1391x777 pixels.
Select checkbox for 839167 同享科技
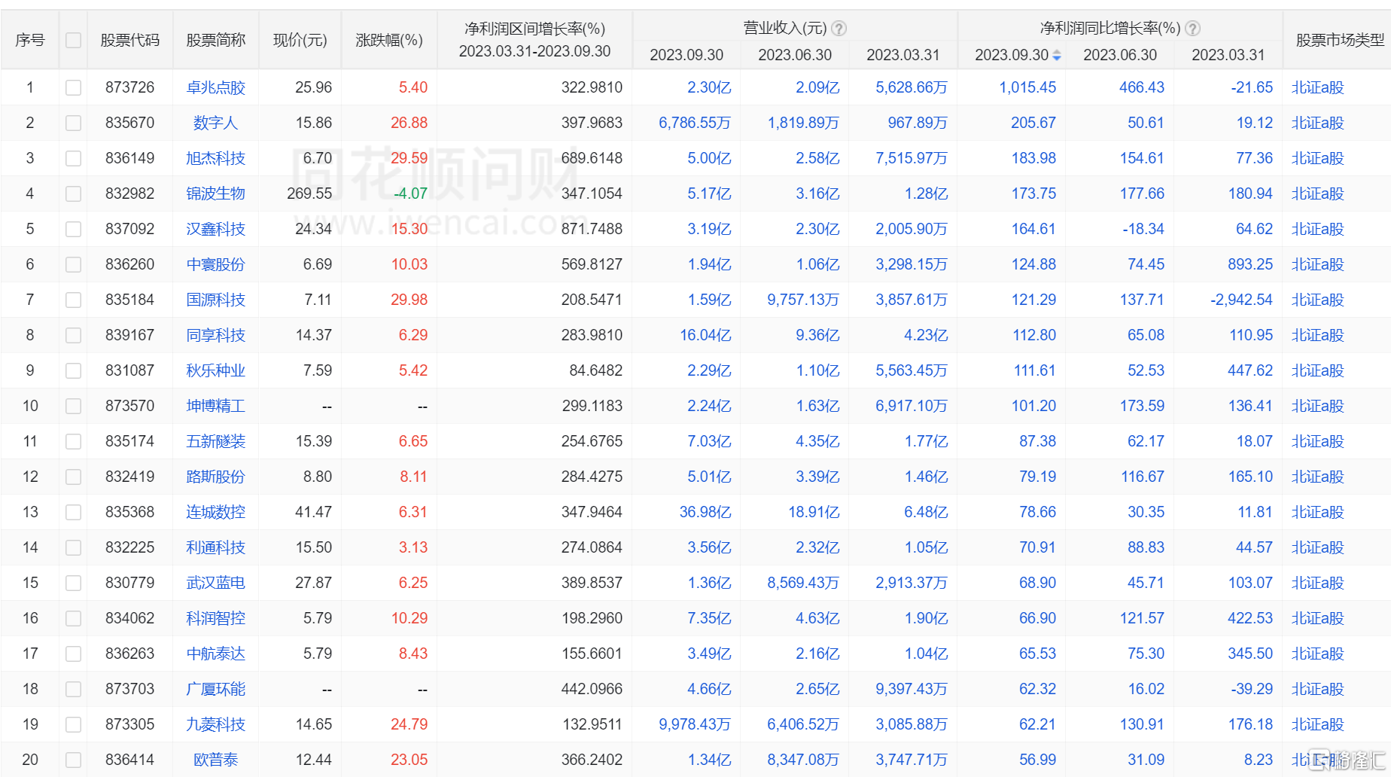pyautogui.click(x=73, y=336)
